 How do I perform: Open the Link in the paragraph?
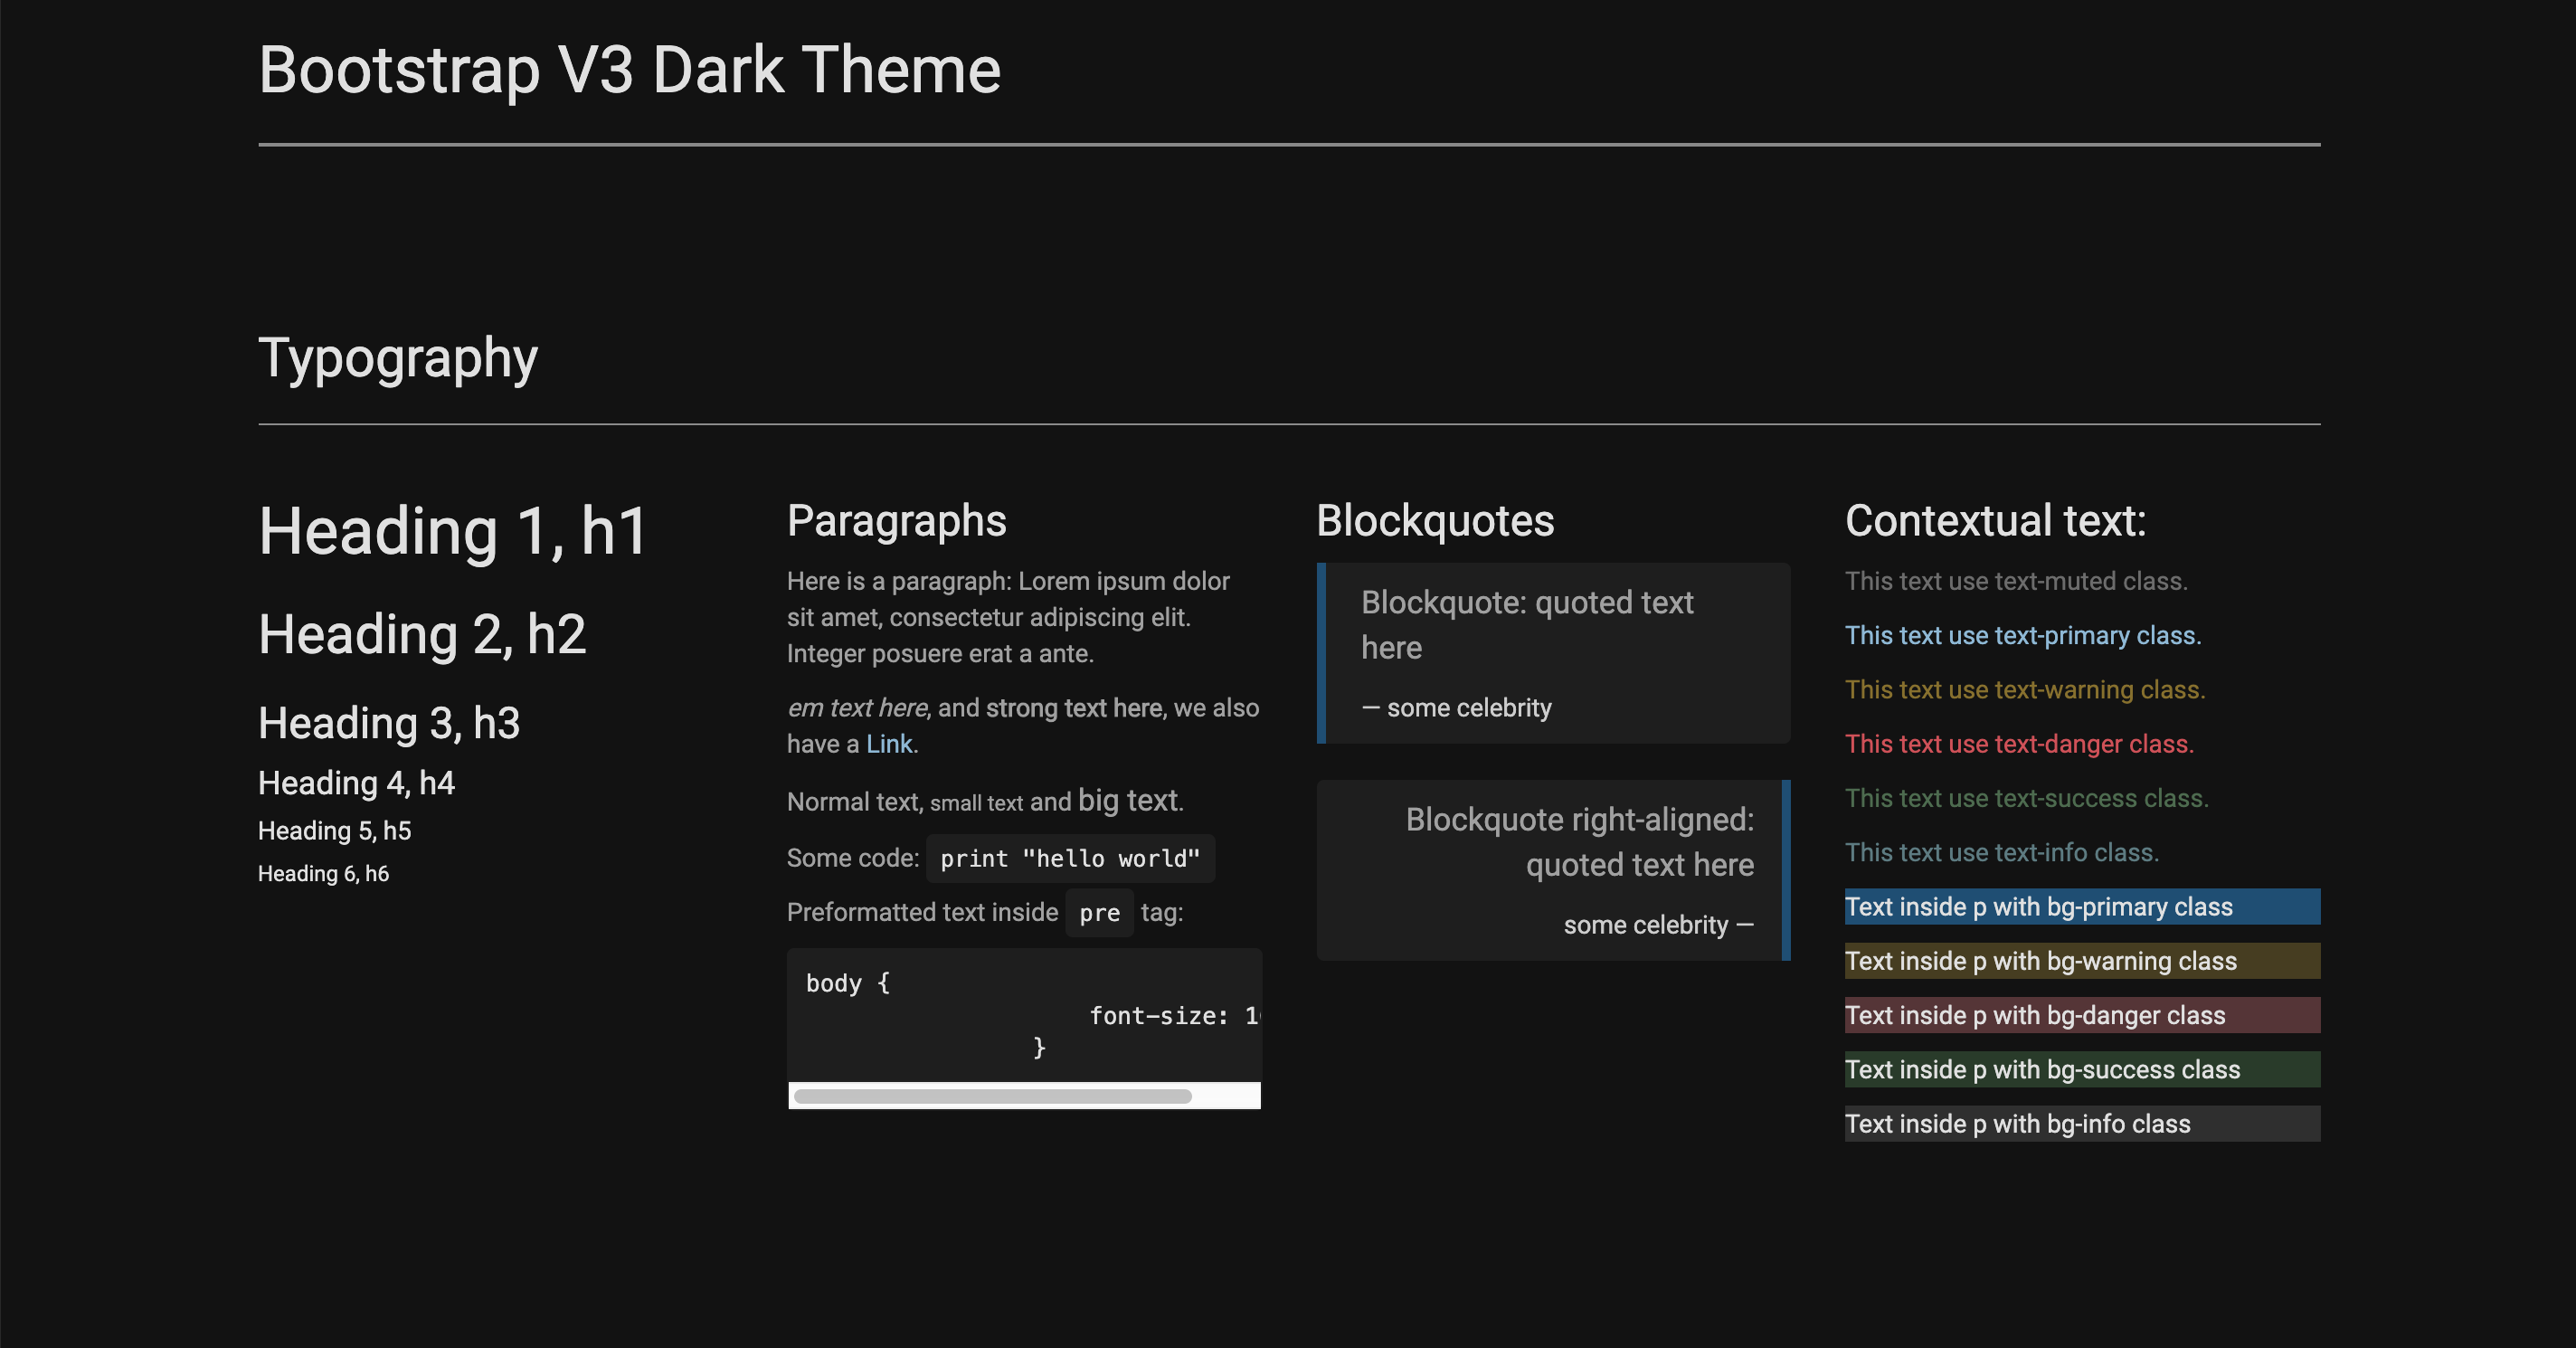point(889,744)
